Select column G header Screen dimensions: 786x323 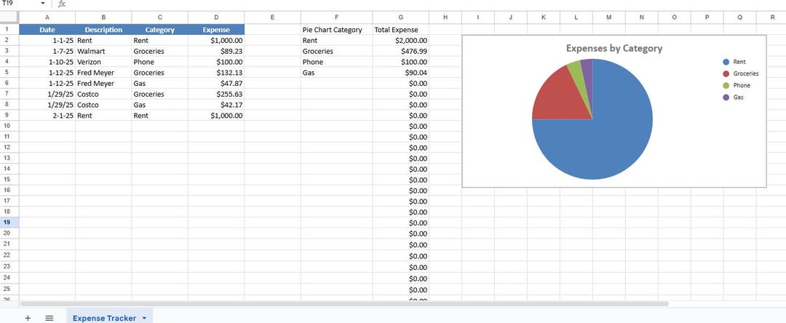point(400,17)
